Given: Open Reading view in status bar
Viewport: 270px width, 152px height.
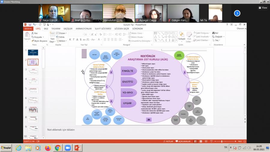Looking at the screenshot, I should click(x=206, y=141).
